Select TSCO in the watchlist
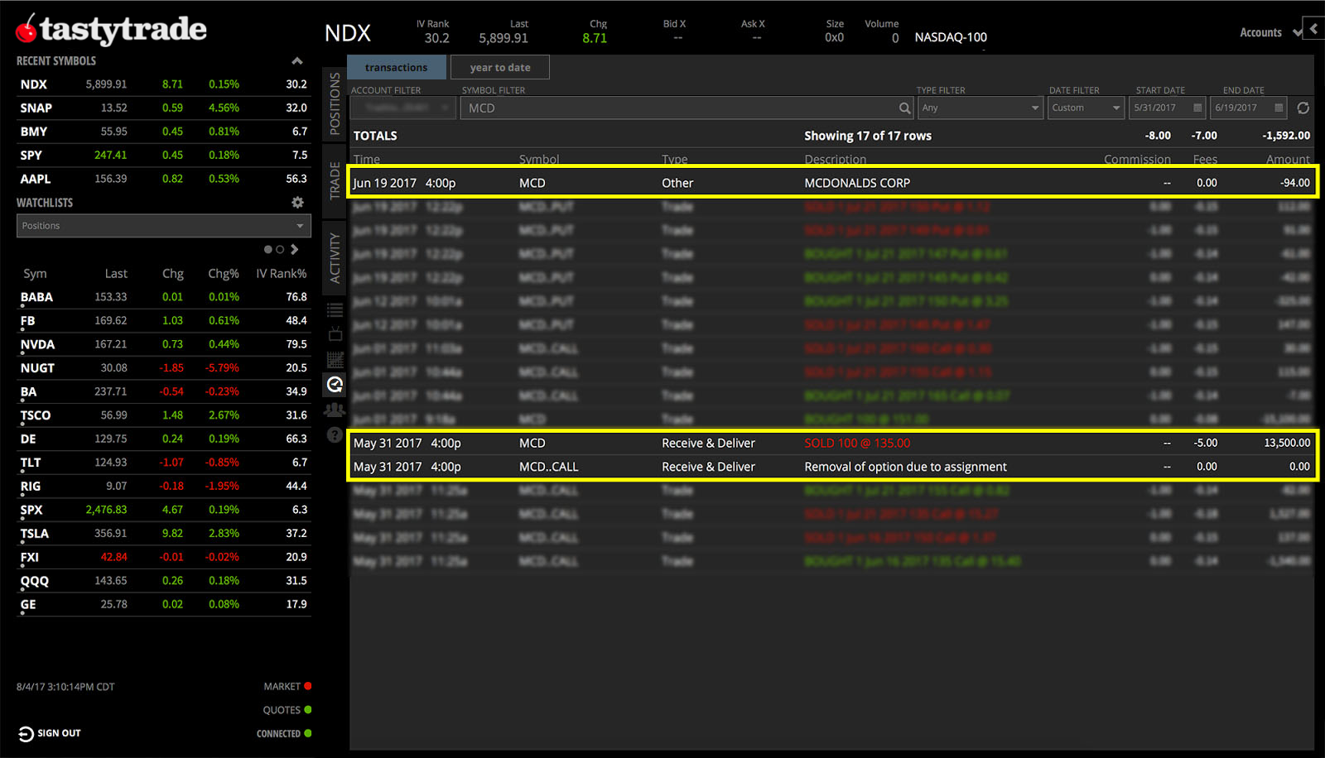1325x758 pixels. point(164,415)
